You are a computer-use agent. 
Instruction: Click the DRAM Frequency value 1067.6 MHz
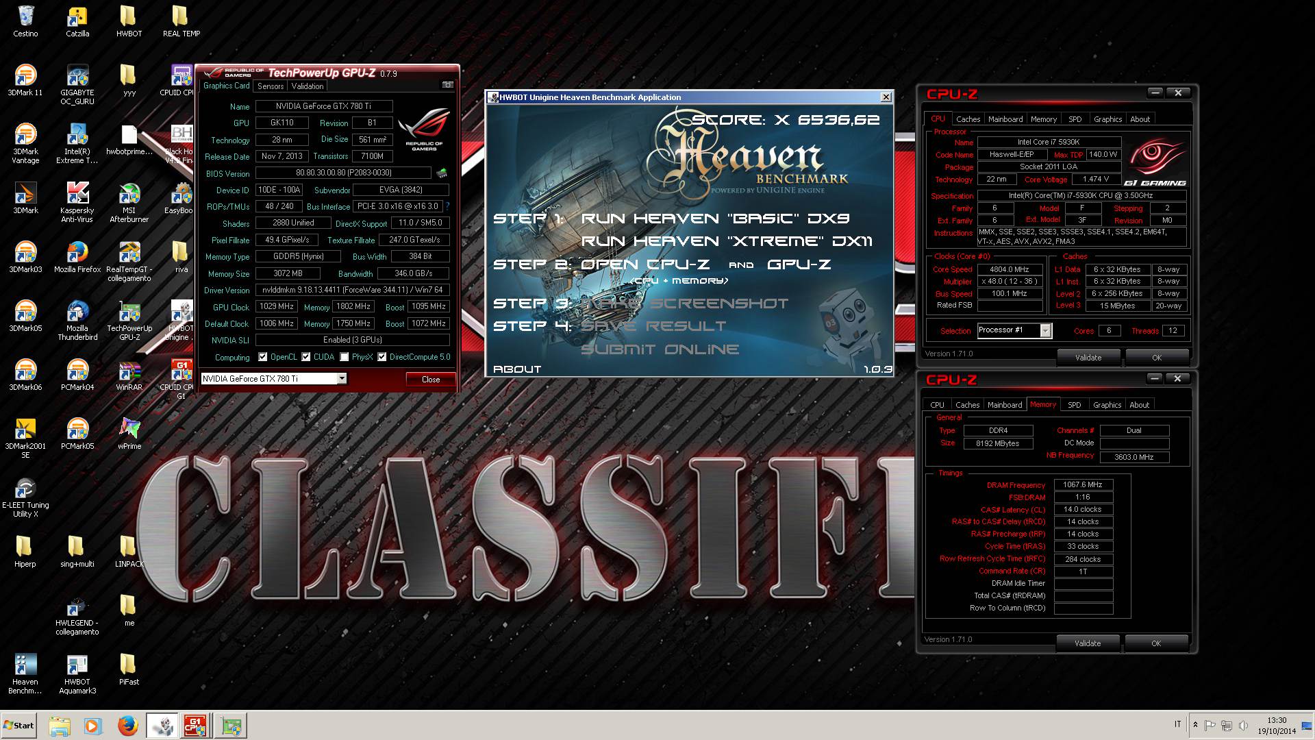tap(1083, 484)
